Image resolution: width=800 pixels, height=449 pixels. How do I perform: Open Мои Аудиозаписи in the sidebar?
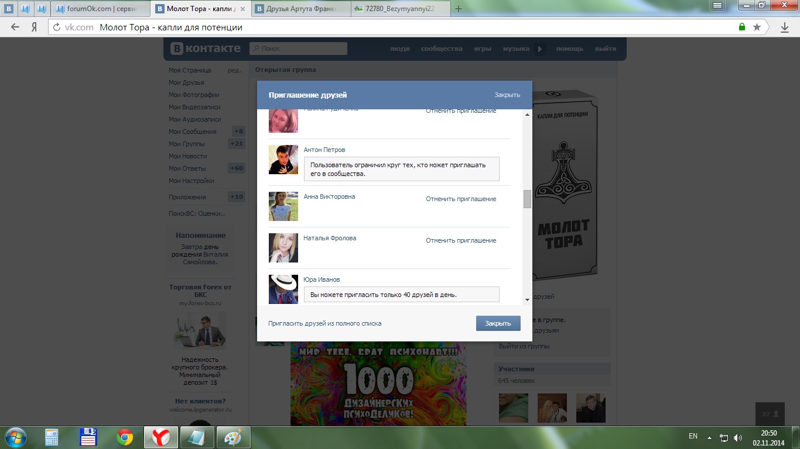pyautogui.click(x=195, y=119)
